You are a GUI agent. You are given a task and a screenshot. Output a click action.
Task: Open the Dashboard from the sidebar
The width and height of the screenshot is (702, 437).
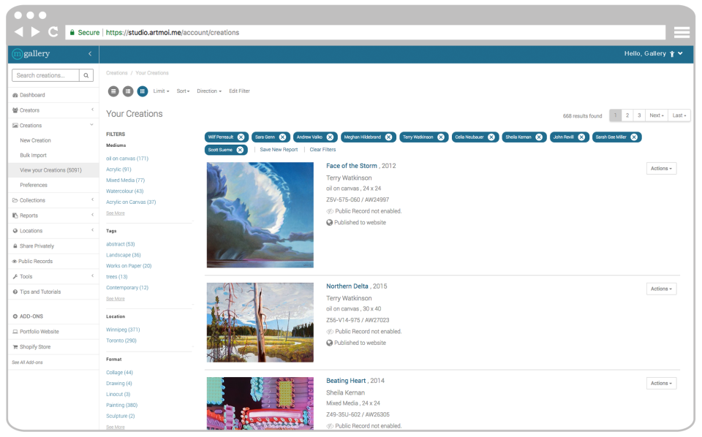click(34, 94)
